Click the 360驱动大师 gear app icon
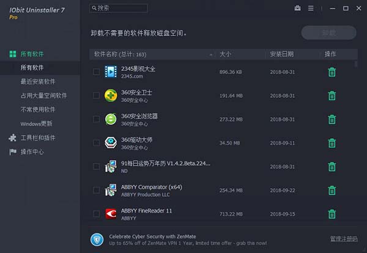Image resolution: width=367 pixels, height=253 pixels. click(111, 142)
